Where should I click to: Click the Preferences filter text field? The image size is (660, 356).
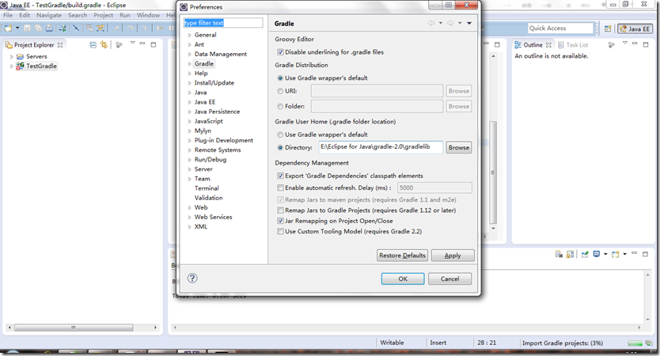point(223,23)
